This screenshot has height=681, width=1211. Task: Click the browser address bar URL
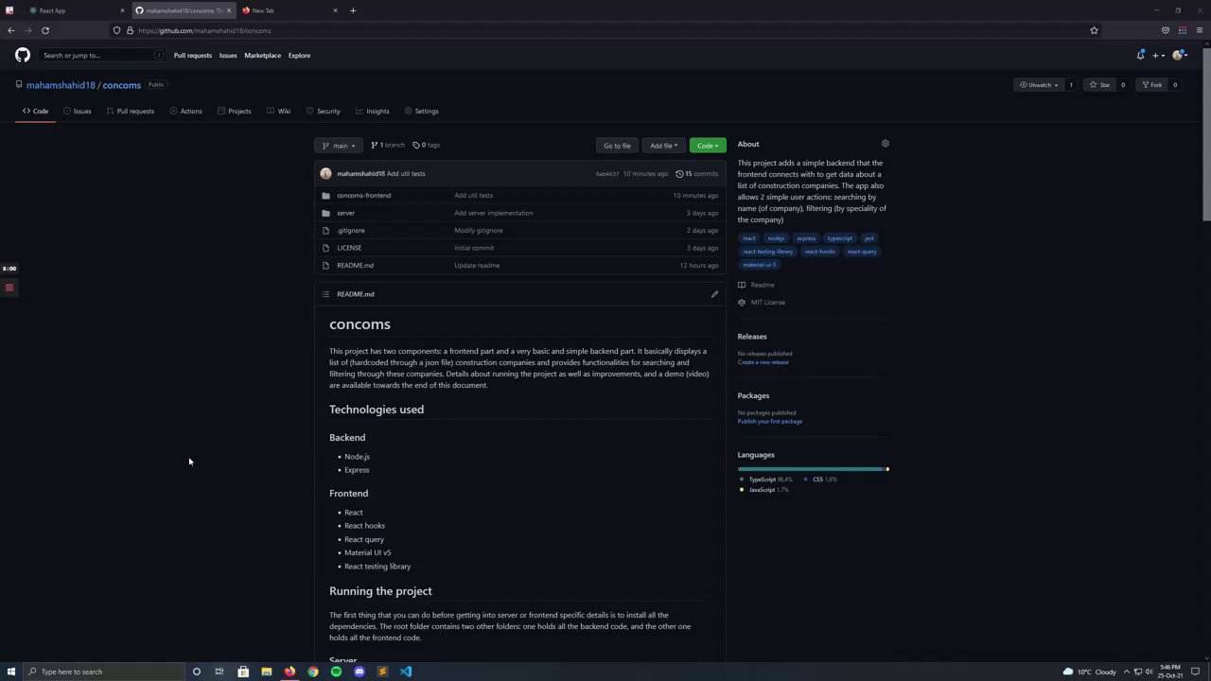coord(204,30)
